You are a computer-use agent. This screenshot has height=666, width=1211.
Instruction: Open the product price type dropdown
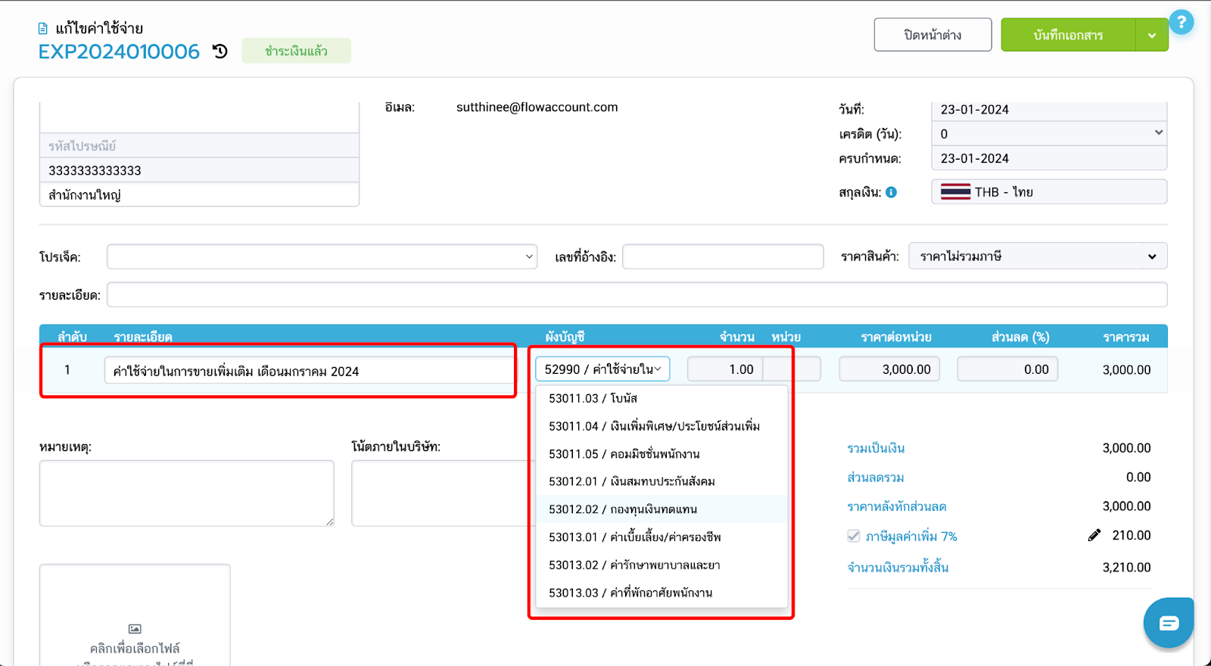click(1037, 257)
